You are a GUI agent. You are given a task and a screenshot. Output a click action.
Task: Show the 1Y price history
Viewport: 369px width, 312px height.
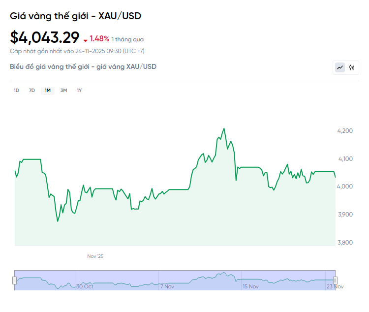(x=79, y=91)
